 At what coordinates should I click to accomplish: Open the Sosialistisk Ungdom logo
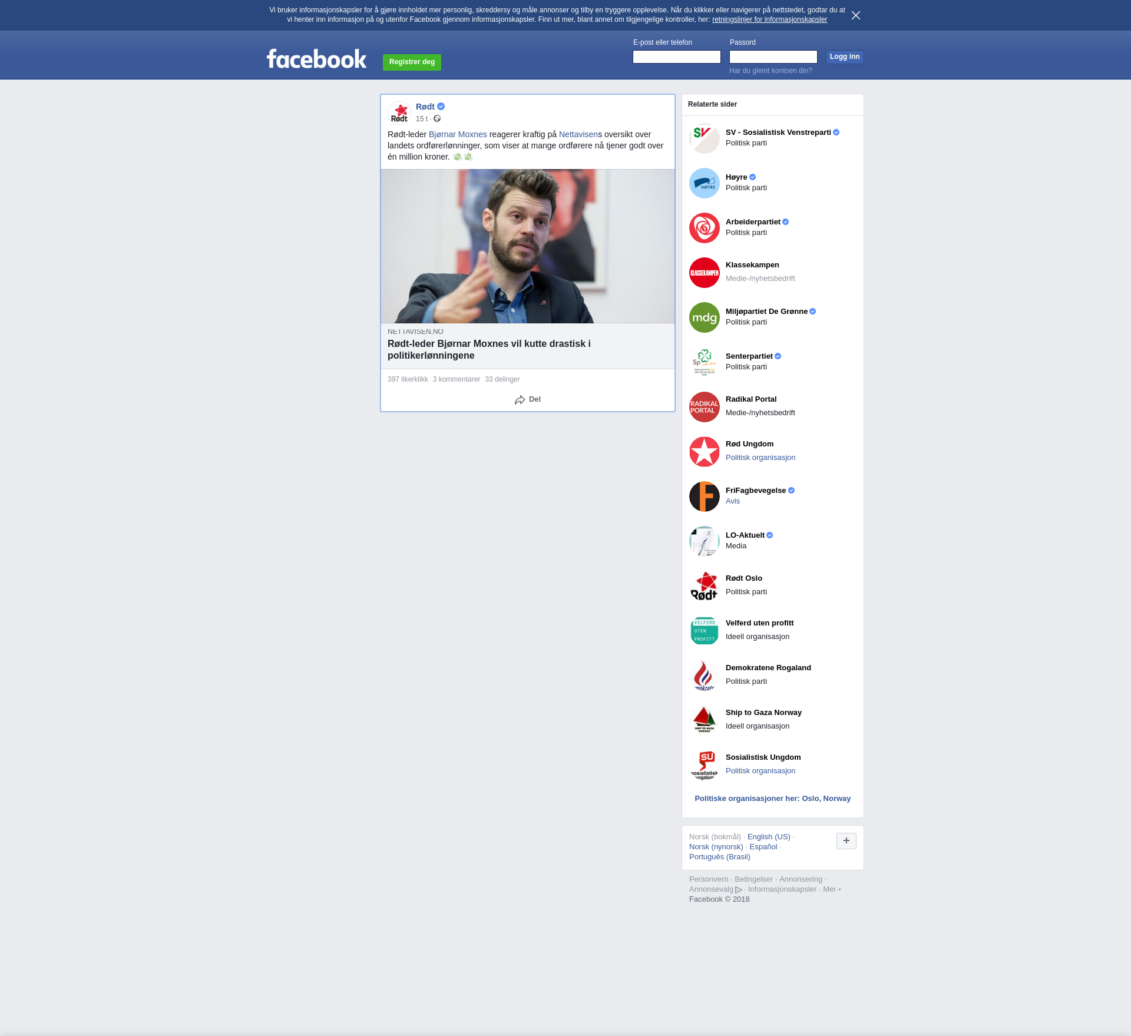pyautogui.click(x=705, y=765)
